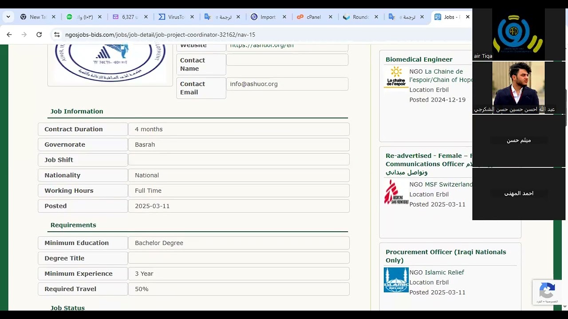Go forward to the next page
This screenshot has width=568, height=319.
[24, 35]
